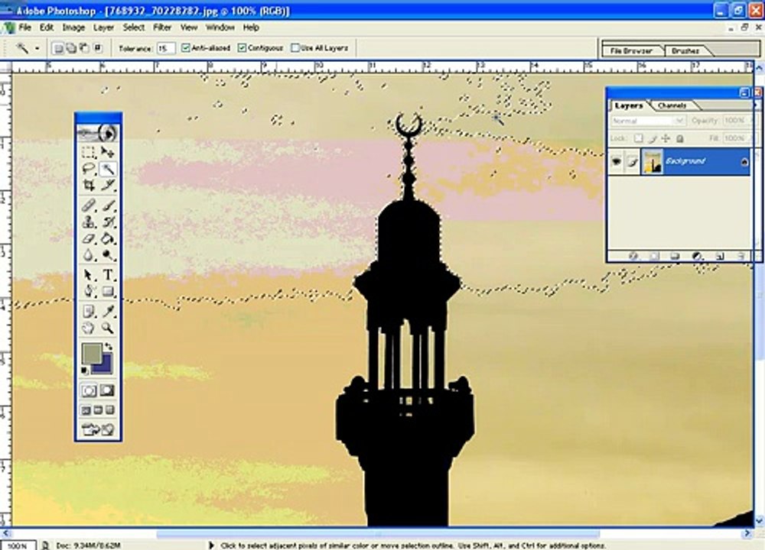The height and width of the screenshot is (550, 765).
Task: Click the create new set folder icon
Action: [x=675, y=256]
